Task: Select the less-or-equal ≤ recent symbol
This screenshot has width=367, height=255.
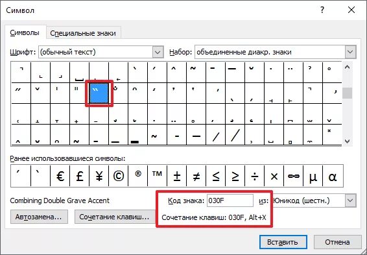Action: [215, 176]
